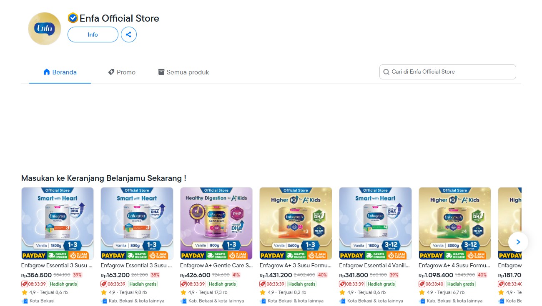Screen dimensions: 542x306
Task: Click Hadiah gratis badge on Enfagrow Essential 4
Action: pos(381,284)
